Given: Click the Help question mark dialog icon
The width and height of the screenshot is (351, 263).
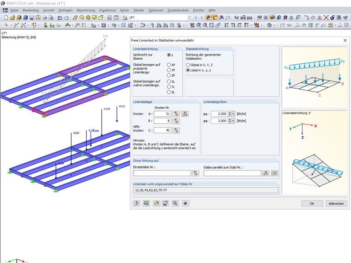Looking at the screenshot, I should pos(137,203).
